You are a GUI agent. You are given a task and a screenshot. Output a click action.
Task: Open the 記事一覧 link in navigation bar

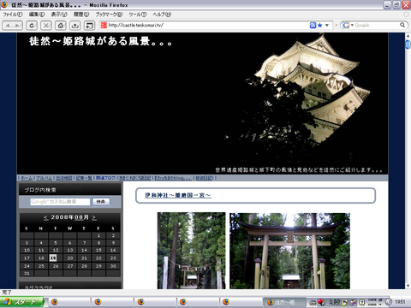84,178
